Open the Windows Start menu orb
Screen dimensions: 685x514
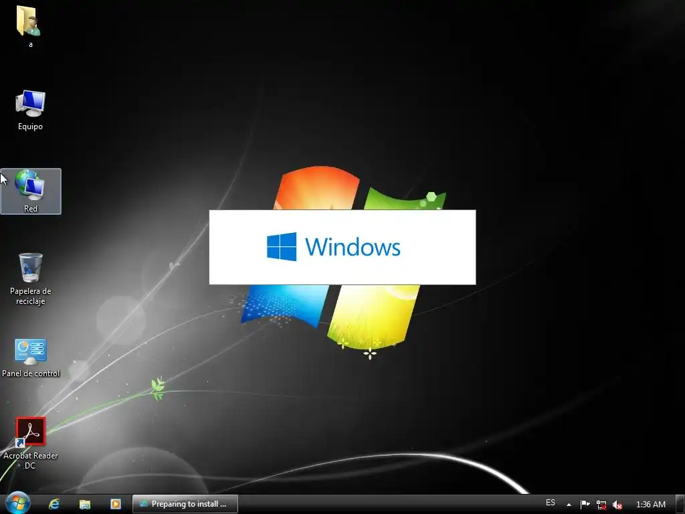click(17, 503)
